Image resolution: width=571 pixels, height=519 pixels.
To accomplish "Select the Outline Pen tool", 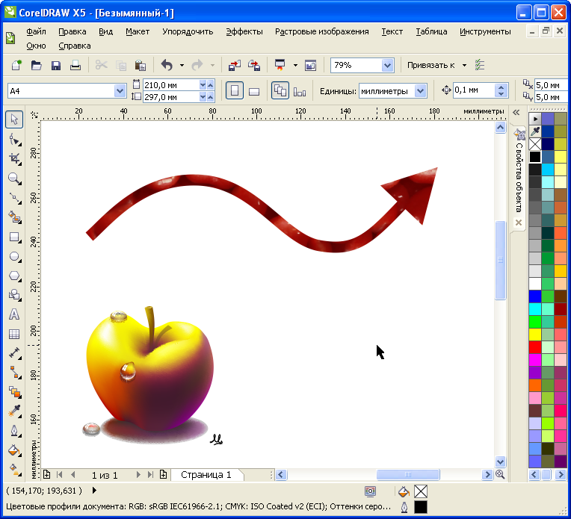I will (x=14, y=431).
